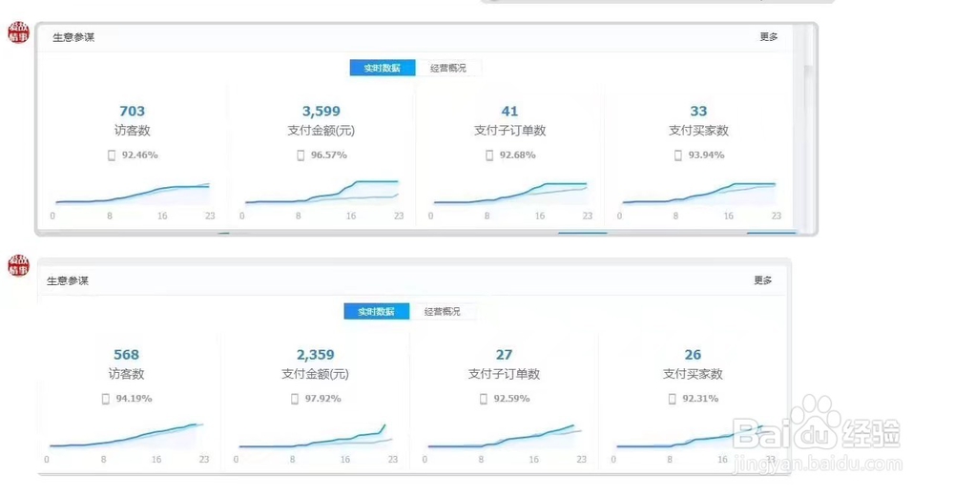Click the trend chart under 27 sub-orders
The width and height of the screenshot is (954, 496).
coord(505,436)
